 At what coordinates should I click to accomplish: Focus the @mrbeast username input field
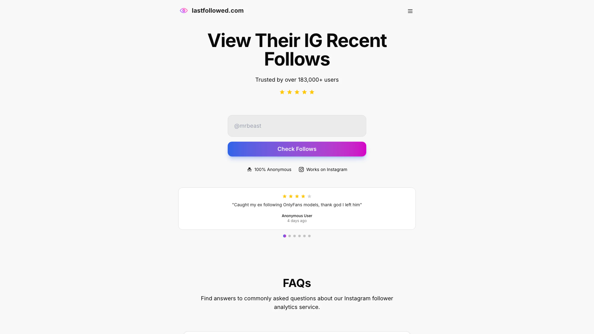297,126
